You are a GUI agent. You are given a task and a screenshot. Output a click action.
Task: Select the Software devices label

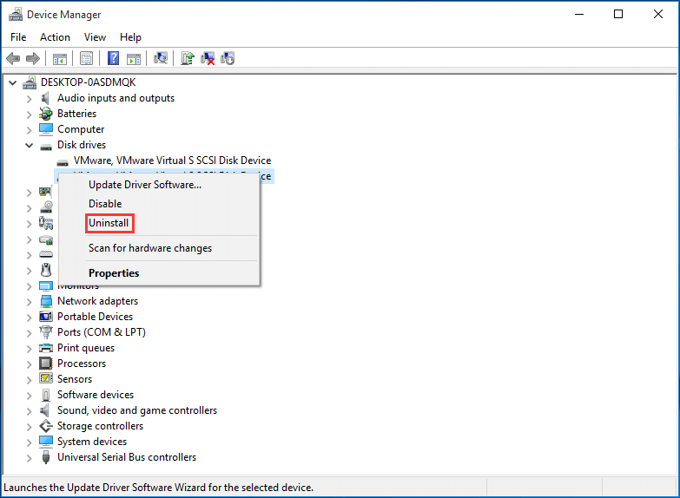[x=96, y=395]
